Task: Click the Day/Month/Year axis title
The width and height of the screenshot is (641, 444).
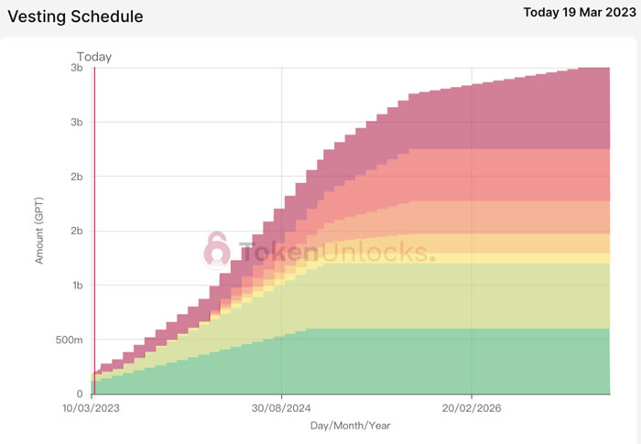Action: click(353, 426)
